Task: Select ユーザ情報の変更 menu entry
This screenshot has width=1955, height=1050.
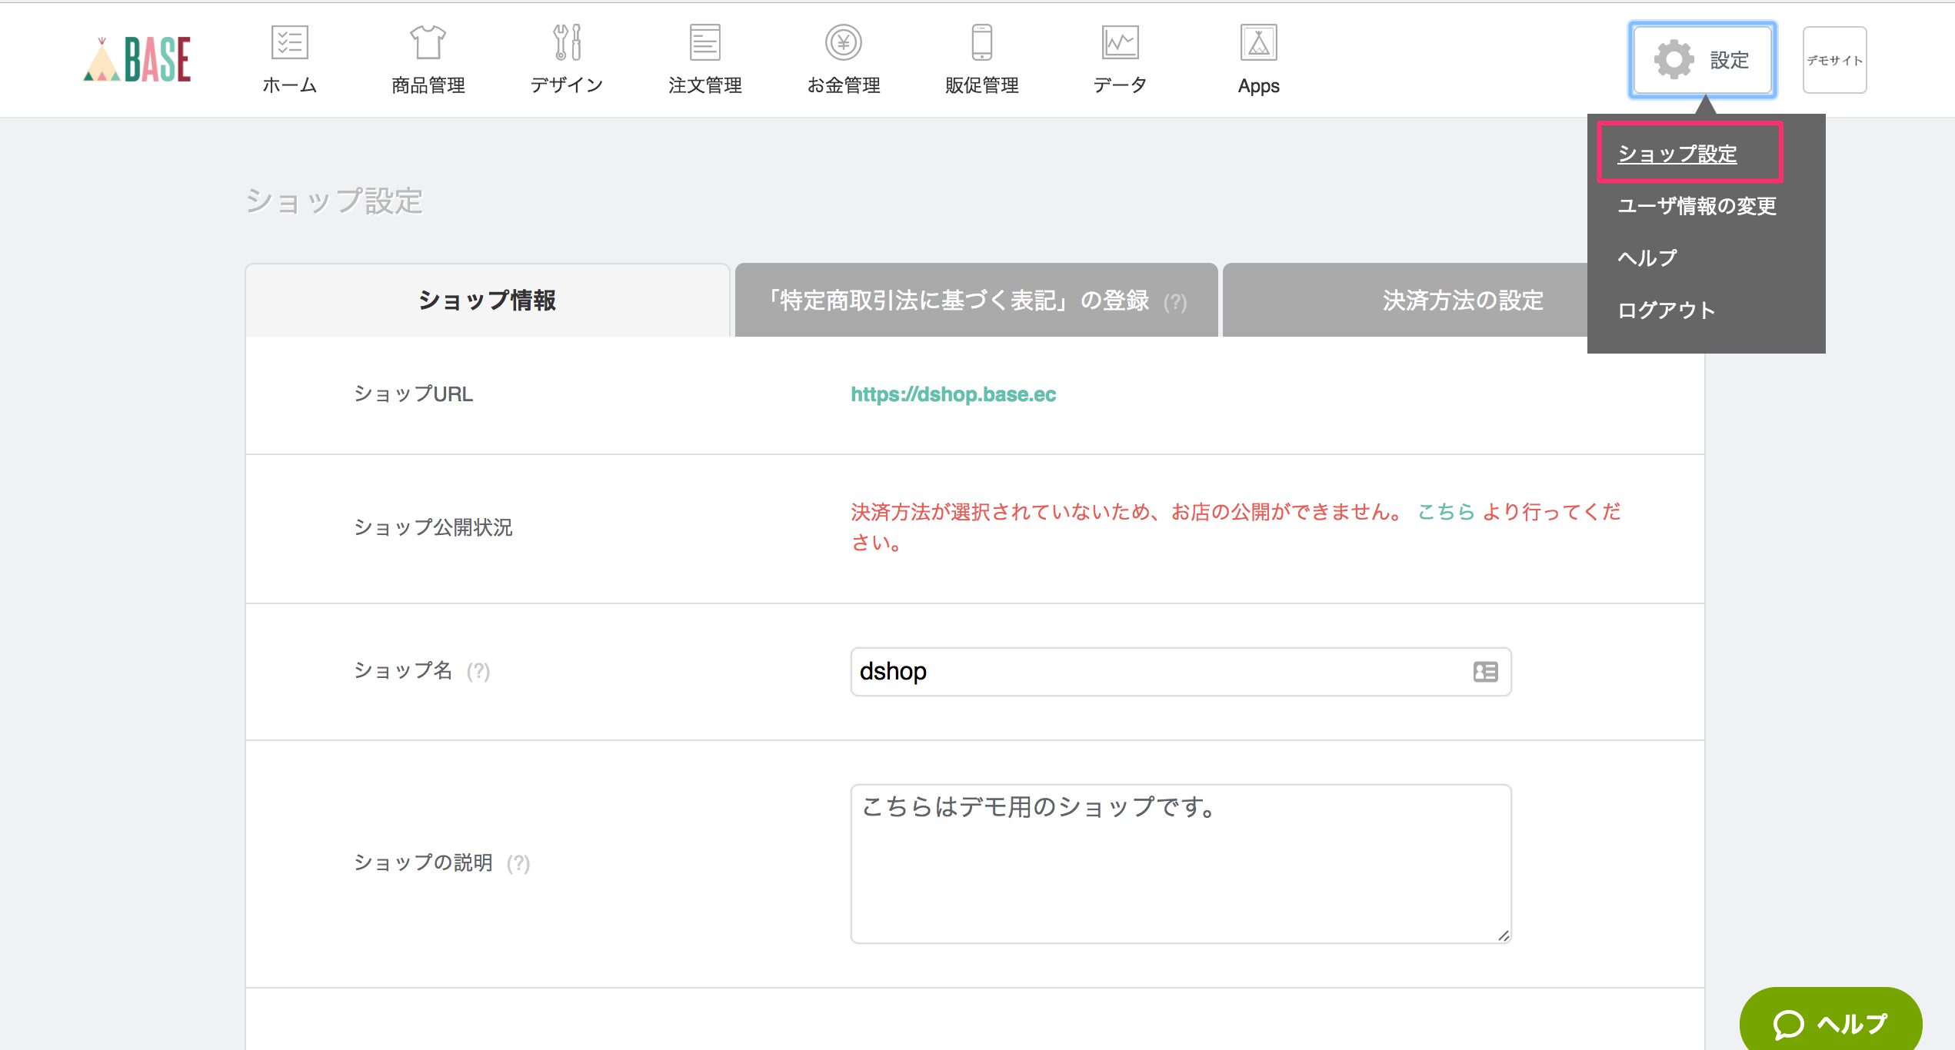Action: [1697, 206]
